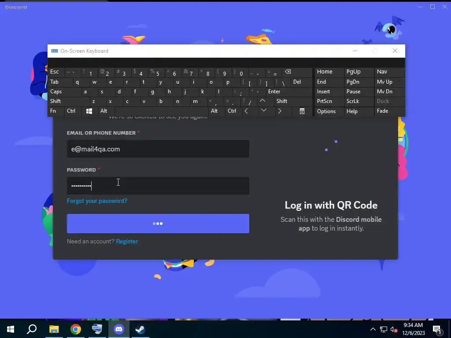Image resolution: width=451 pixels, height=338 pixels.
Task: Click the Windows logo key on keyboard
Action: point(89,111)
